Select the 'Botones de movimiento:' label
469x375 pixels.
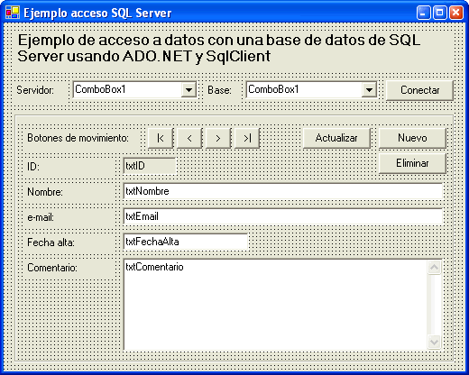[x=78, y=138]
